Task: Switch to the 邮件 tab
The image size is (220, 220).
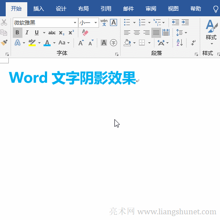Action: coord(128,9)
